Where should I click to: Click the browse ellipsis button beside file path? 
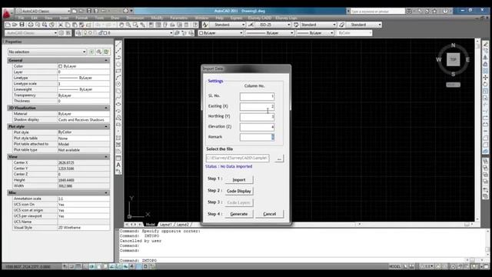click(279, 159)
